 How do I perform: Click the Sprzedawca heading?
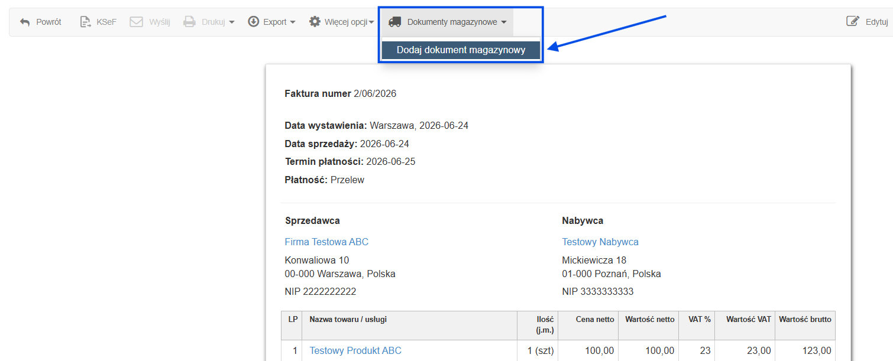pos(312,220)
